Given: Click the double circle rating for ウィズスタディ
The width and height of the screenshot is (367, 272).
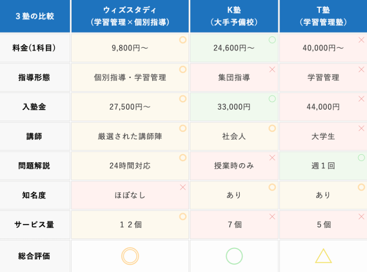Looking at the screenshot, I should [x=130, y=256].
